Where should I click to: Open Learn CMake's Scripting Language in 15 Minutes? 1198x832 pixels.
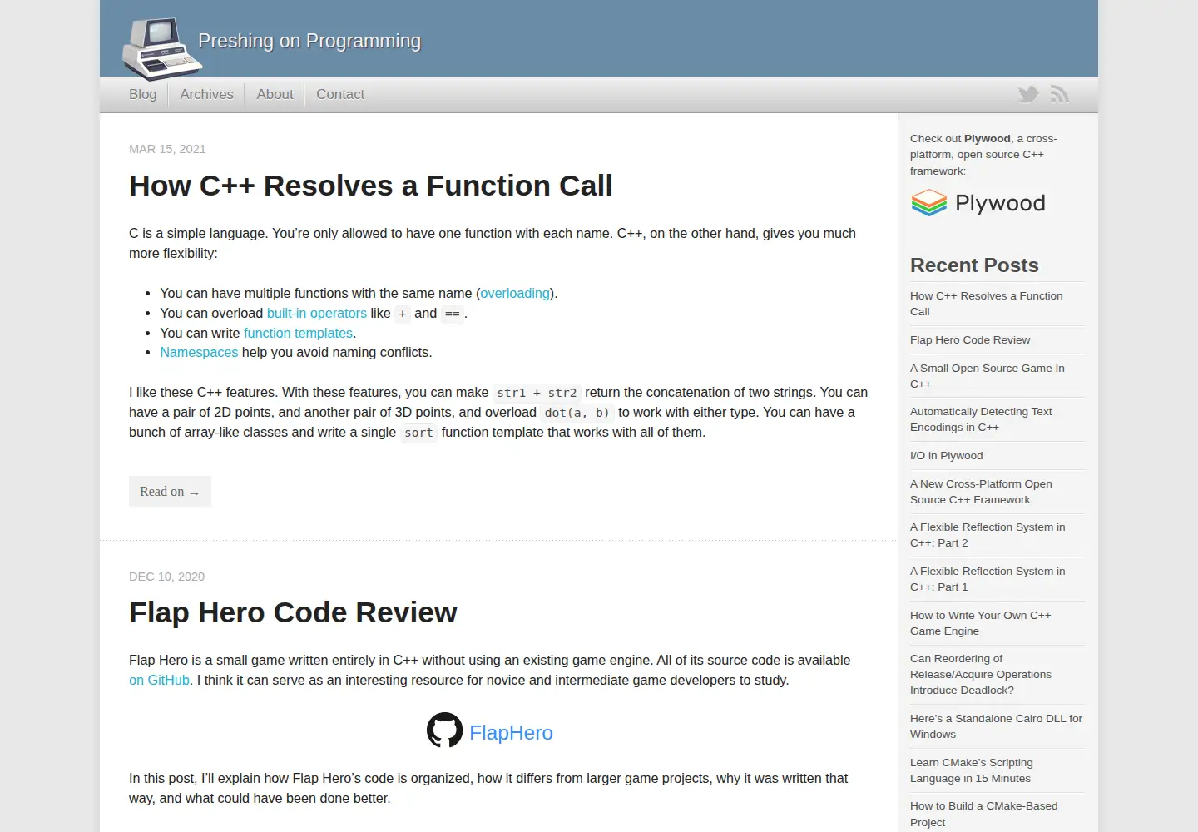pyautogui.click(x=972, y=770)
